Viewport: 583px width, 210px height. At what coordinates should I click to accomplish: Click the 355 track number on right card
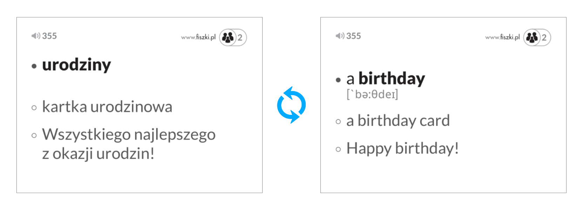coord(353,36)
